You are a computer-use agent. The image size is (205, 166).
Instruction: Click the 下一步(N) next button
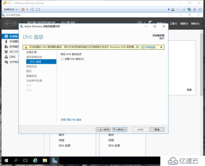[120, 129]
